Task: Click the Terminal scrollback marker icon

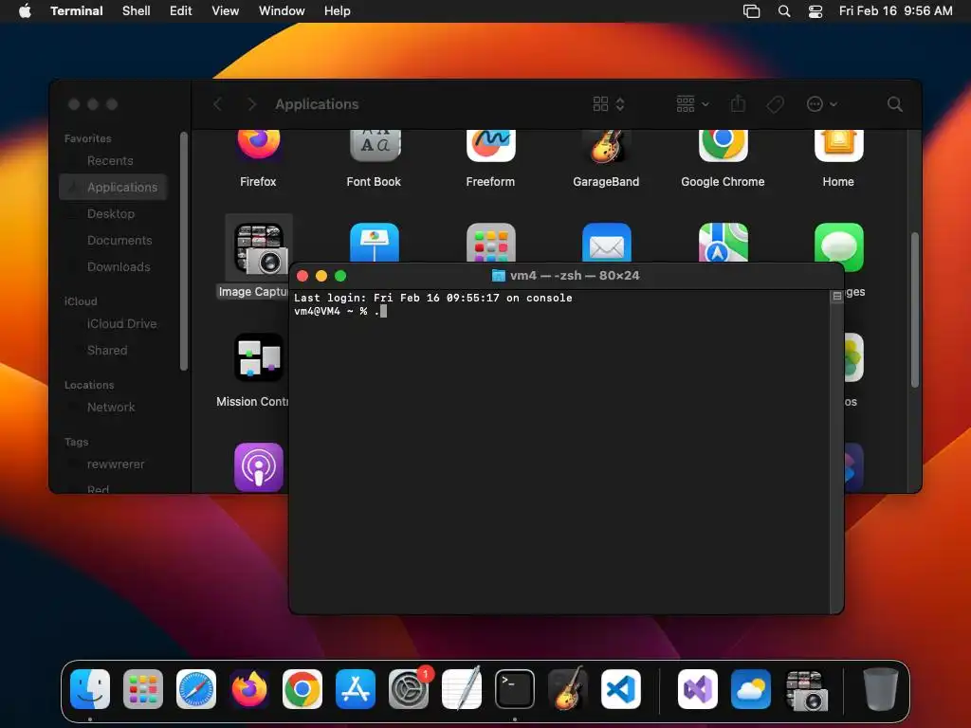Action: coord(836,297)
